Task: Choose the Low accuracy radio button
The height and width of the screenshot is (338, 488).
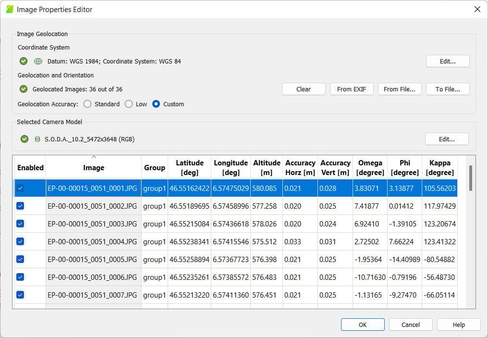Action: point(129,104)
